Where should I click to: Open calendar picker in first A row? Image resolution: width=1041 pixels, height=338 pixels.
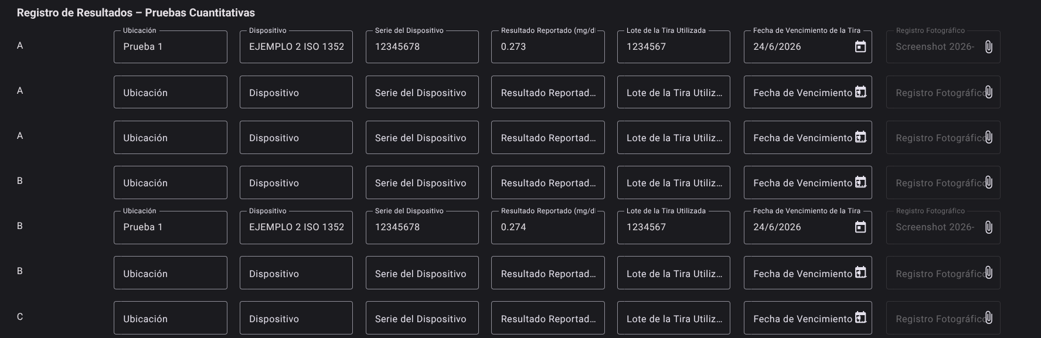coord(860,47)
